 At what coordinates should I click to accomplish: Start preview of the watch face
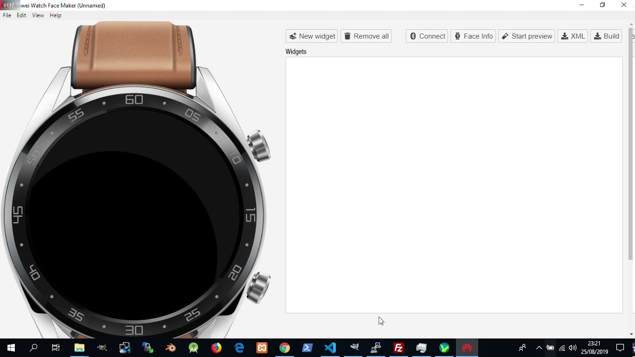point(526,36)
